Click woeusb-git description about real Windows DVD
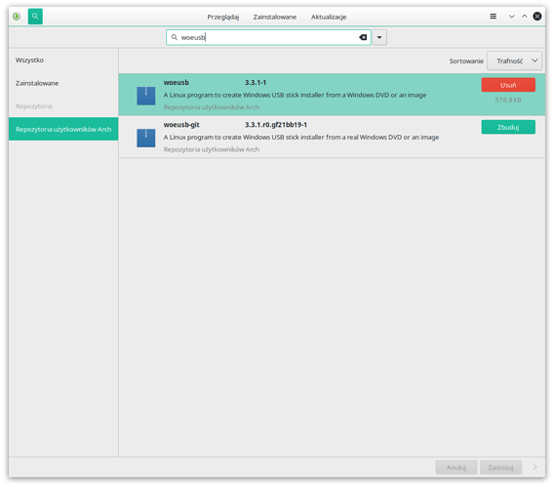Viewport: 554px width, 487px height. pyautogui.click(x=301, y=138)
